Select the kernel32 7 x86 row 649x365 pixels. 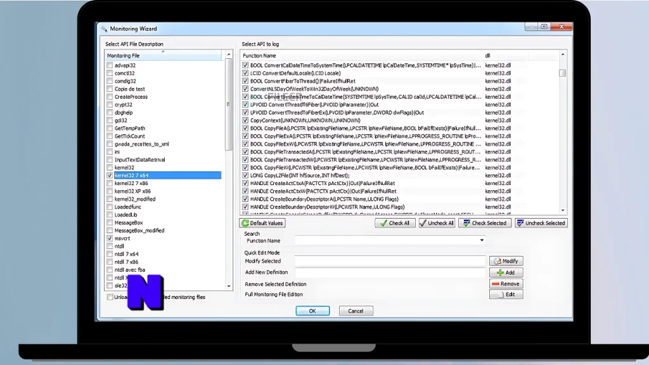pos(164,183)
